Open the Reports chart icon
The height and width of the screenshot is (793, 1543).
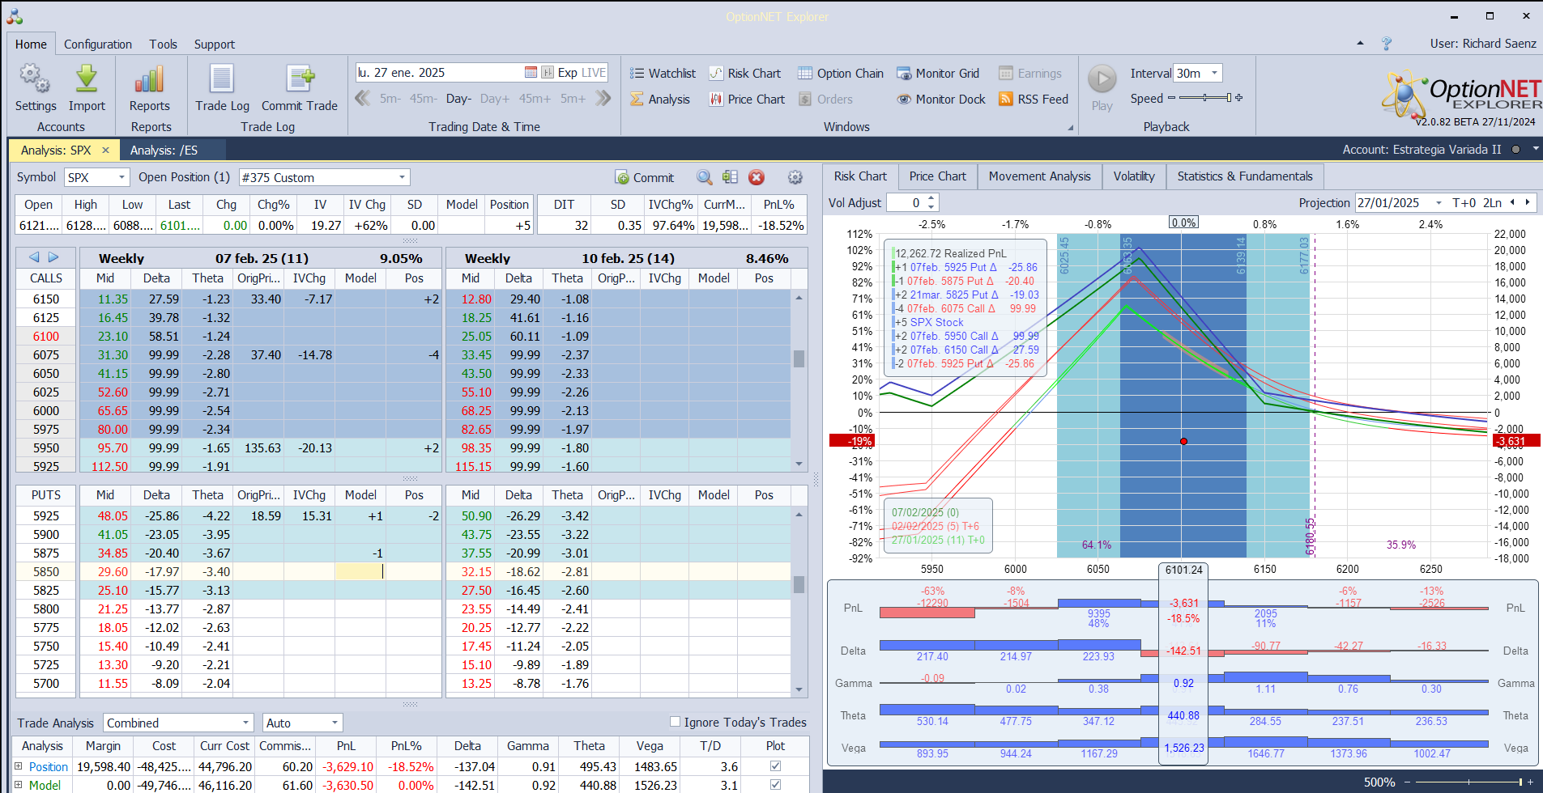pos(150,79)
